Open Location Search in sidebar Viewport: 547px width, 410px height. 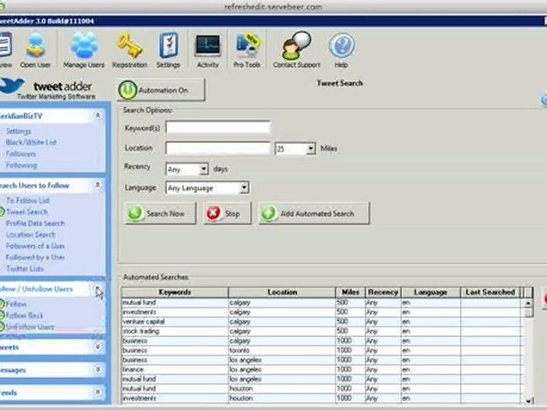tap(31, 235)
